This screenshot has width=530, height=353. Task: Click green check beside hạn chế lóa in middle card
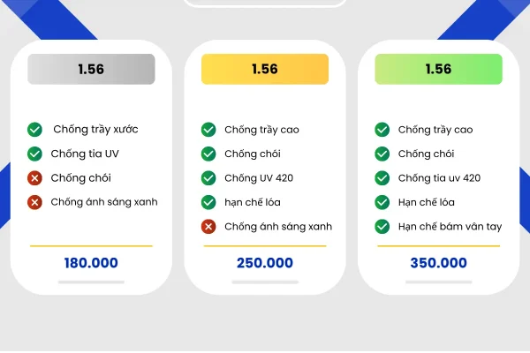pyautogui.click(x=208, y=203)
